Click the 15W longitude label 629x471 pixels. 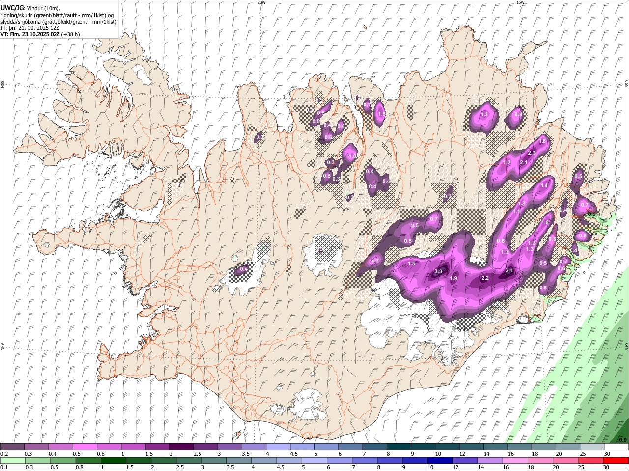(x=520, y=2)
